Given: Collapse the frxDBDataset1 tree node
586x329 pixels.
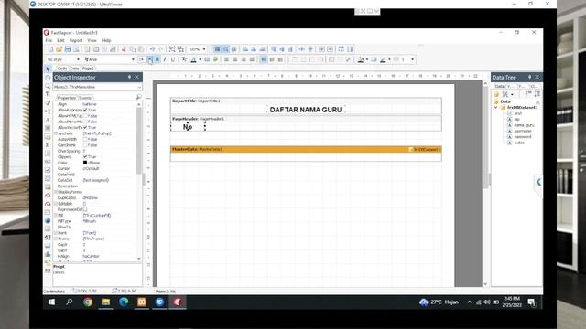Looking at the screenshot, I should point(496,108).
